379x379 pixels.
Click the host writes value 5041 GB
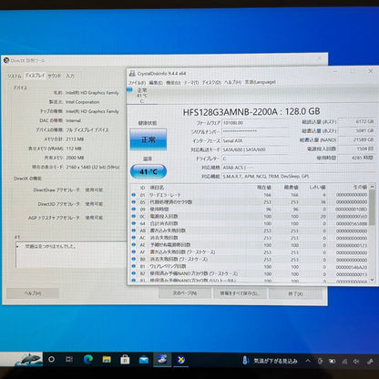356,130
